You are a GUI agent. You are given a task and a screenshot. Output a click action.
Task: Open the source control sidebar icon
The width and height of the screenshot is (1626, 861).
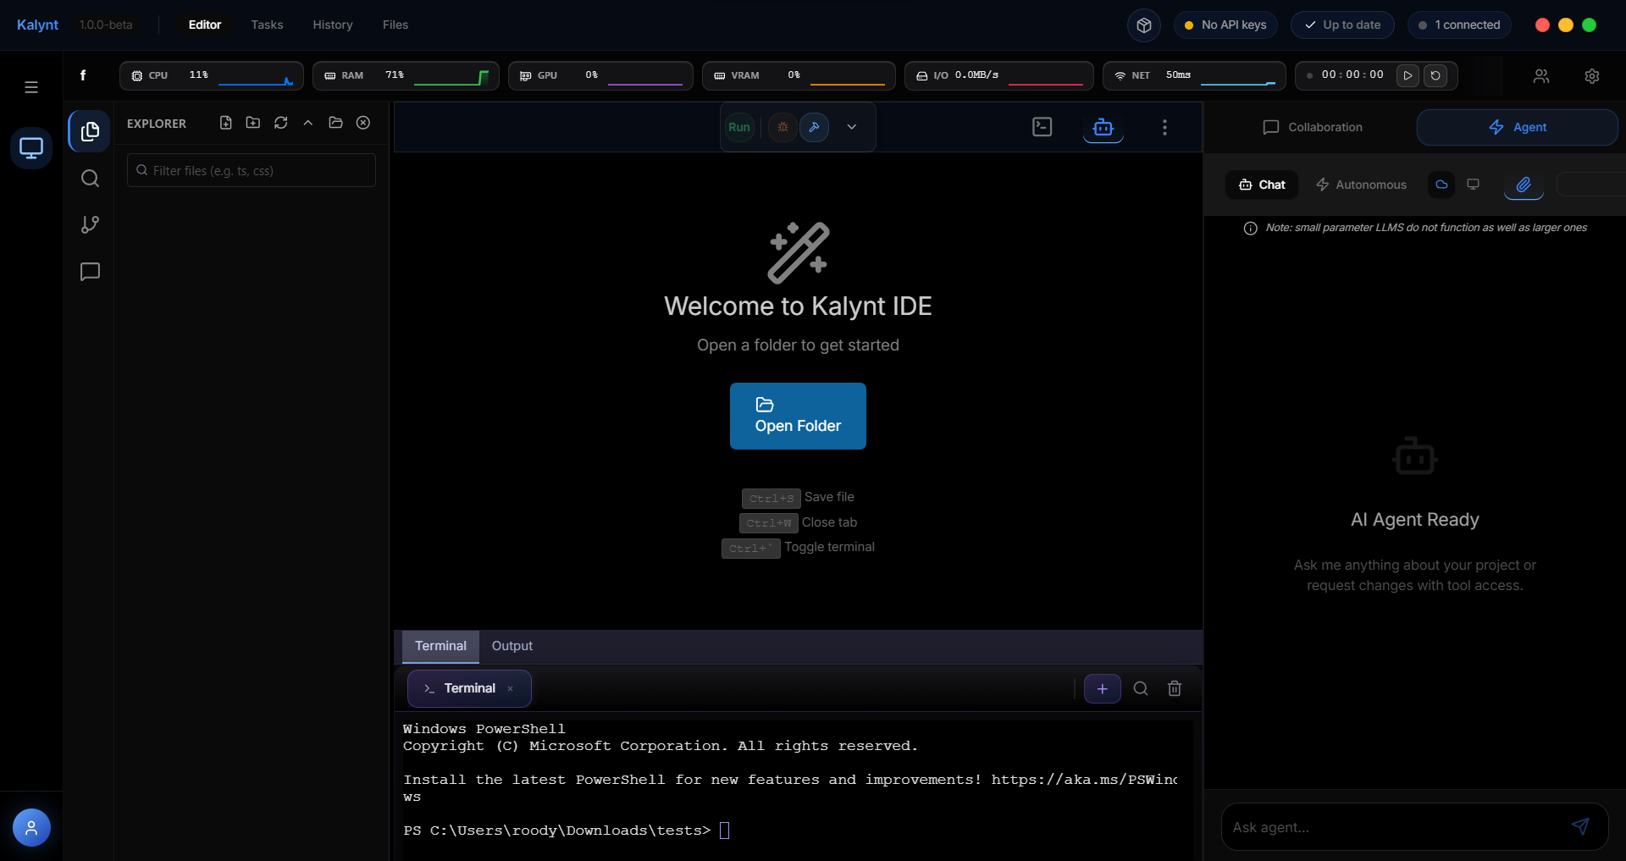[x=89, y=224]
